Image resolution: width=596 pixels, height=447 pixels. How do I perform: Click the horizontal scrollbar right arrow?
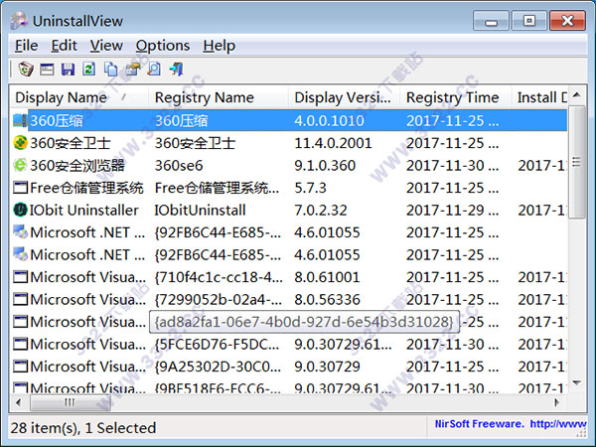click(x=557, y=402)
